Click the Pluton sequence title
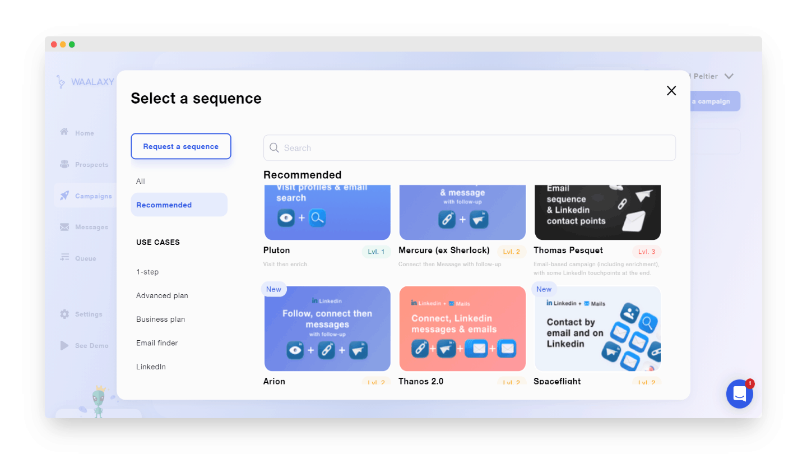Viewport: 807px width, 454px height. 277,250
